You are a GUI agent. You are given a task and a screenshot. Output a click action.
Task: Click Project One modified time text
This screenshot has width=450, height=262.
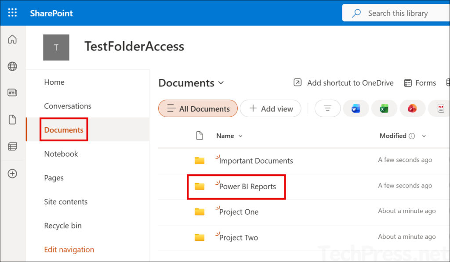pos(407,211)
